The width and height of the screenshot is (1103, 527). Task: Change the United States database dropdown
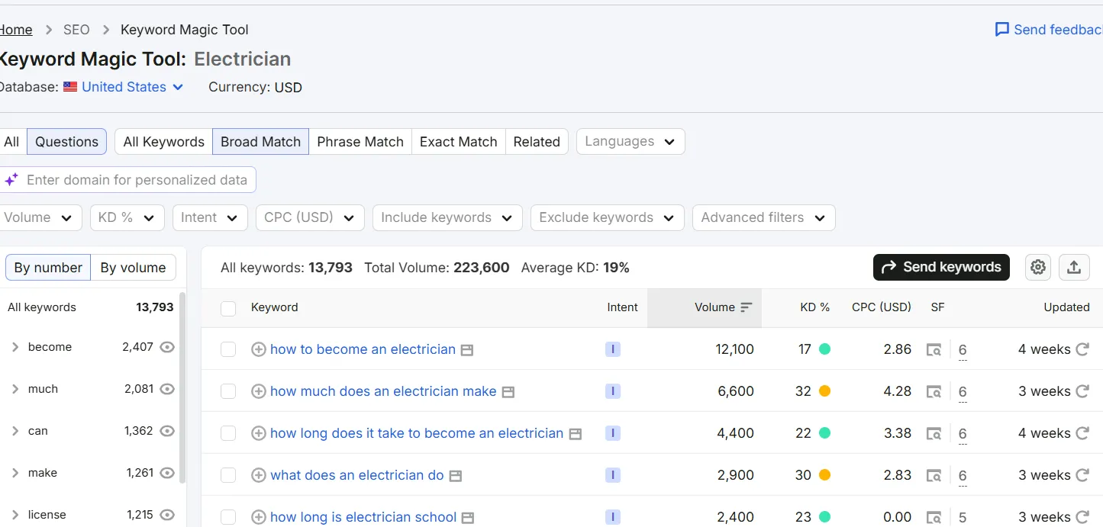[x=124, y=87]
